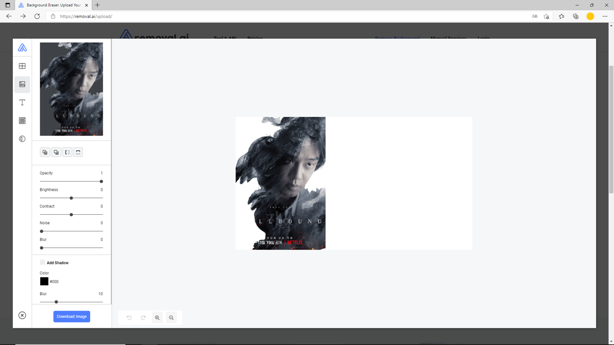
Task: Open the layout grid panel in the sidebar
Action: pos(22,66)
